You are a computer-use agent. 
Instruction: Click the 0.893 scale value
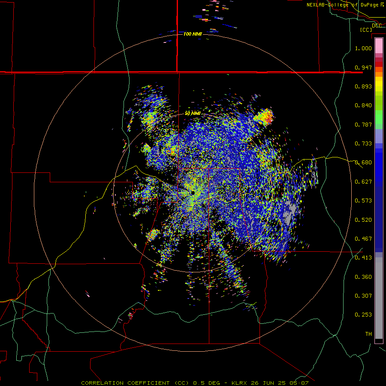point(363,86)
